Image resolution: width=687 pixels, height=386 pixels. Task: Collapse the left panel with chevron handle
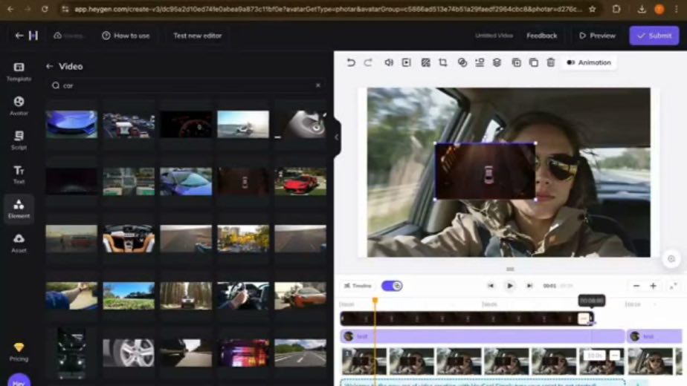337,137
